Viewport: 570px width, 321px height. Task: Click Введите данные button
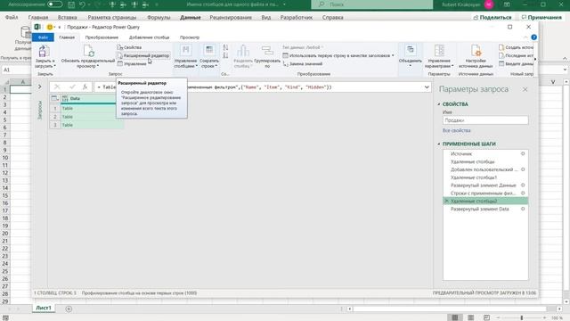click(x=516, y=63)
